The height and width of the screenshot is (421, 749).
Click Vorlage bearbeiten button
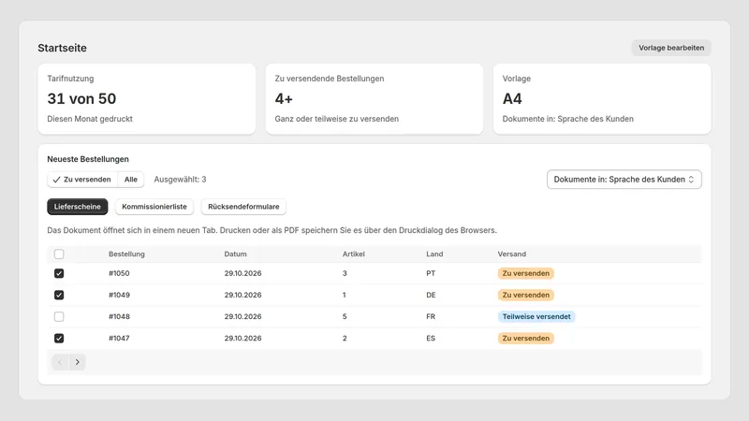click(671, 48)
